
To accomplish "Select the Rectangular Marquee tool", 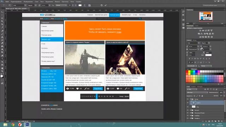I will [x=2, y=15].
